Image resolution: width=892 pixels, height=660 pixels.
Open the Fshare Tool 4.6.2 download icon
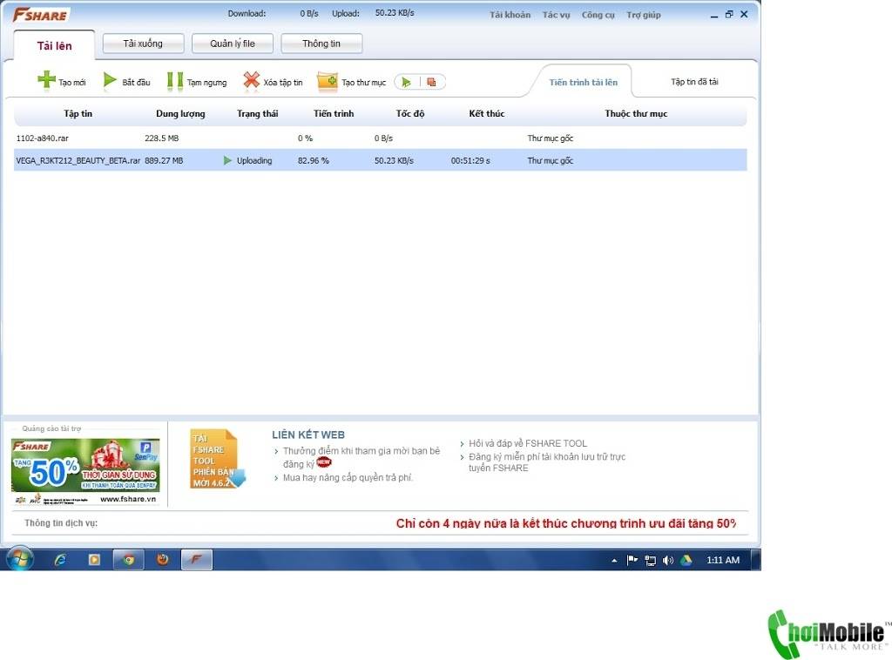coord(217,459)
